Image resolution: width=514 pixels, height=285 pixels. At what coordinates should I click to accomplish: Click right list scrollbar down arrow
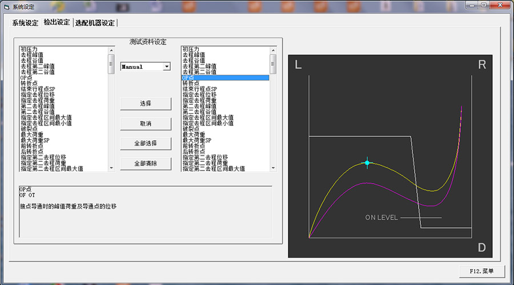pyautogui.click(x=273, y=168)
